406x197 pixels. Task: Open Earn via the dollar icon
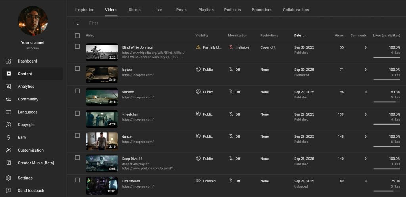[x=8, y=137]
